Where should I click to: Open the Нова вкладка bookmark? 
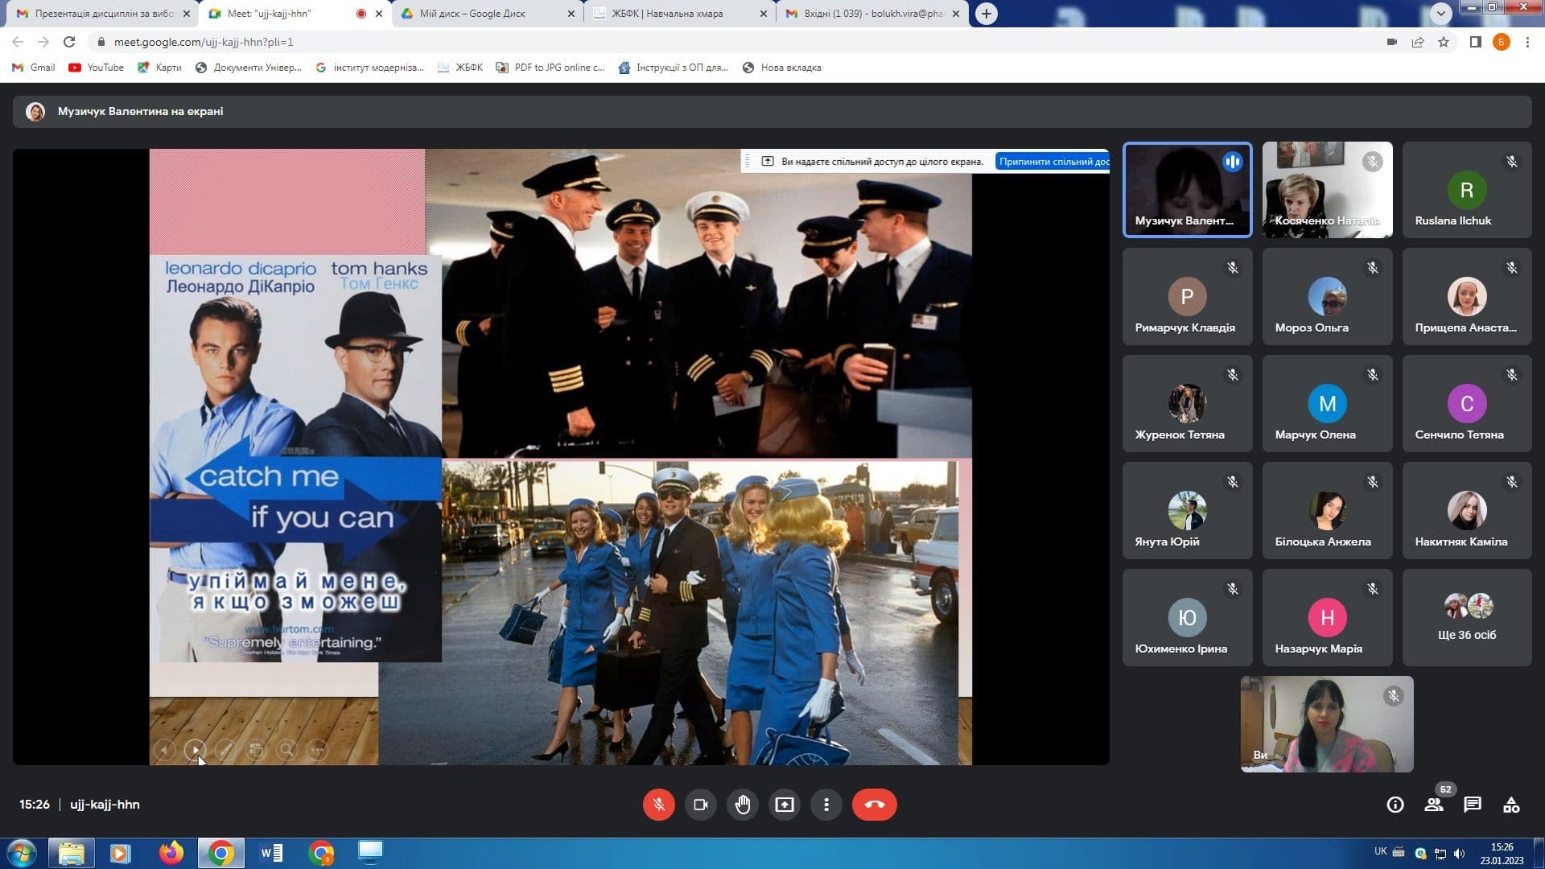782,68
